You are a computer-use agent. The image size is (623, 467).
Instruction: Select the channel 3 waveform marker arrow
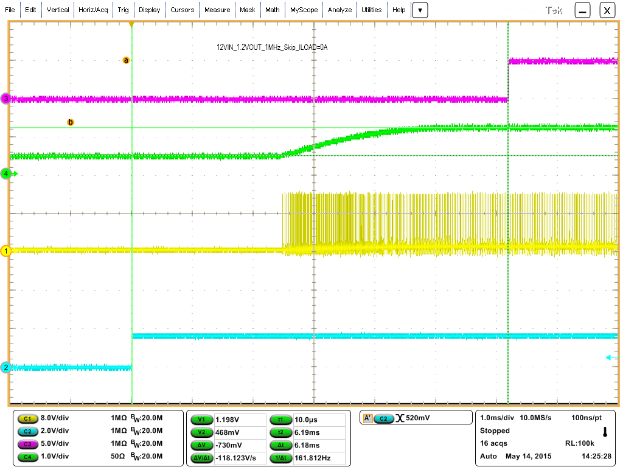[6, 99]
